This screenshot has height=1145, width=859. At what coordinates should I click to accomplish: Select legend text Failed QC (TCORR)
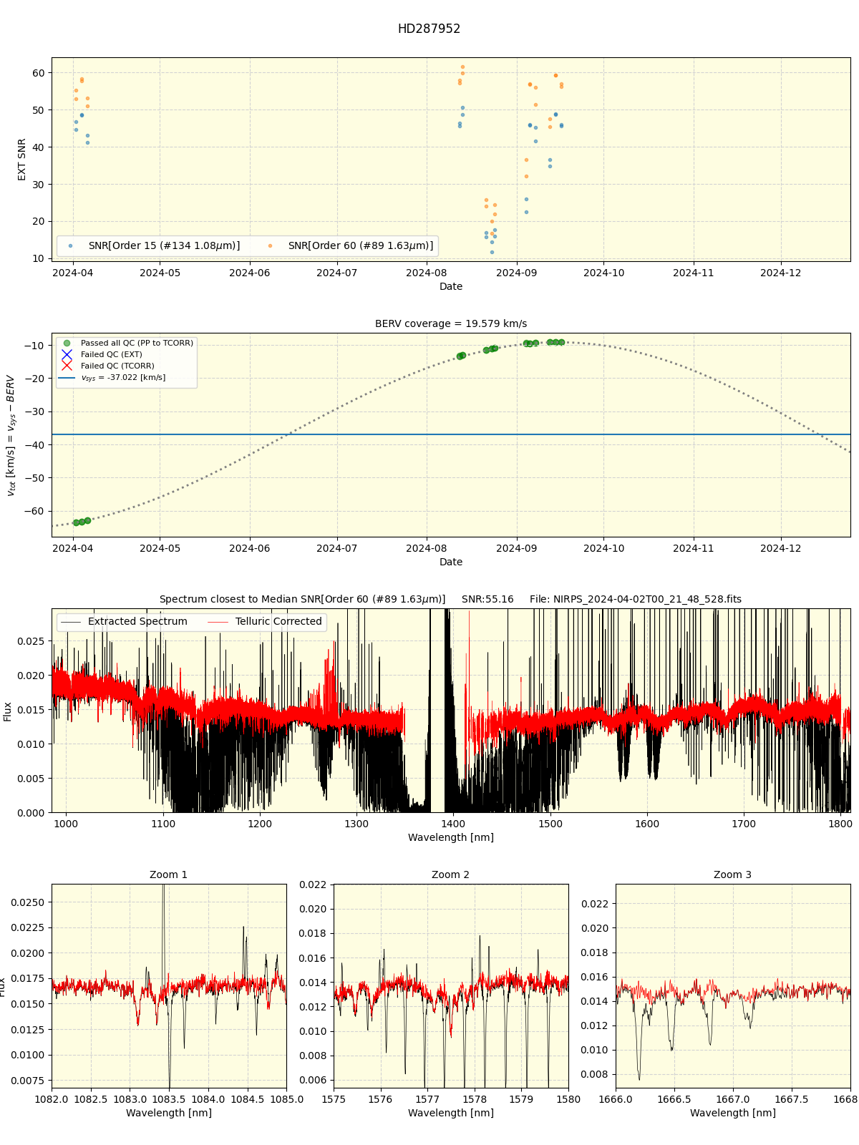click(x=117, y=366)
